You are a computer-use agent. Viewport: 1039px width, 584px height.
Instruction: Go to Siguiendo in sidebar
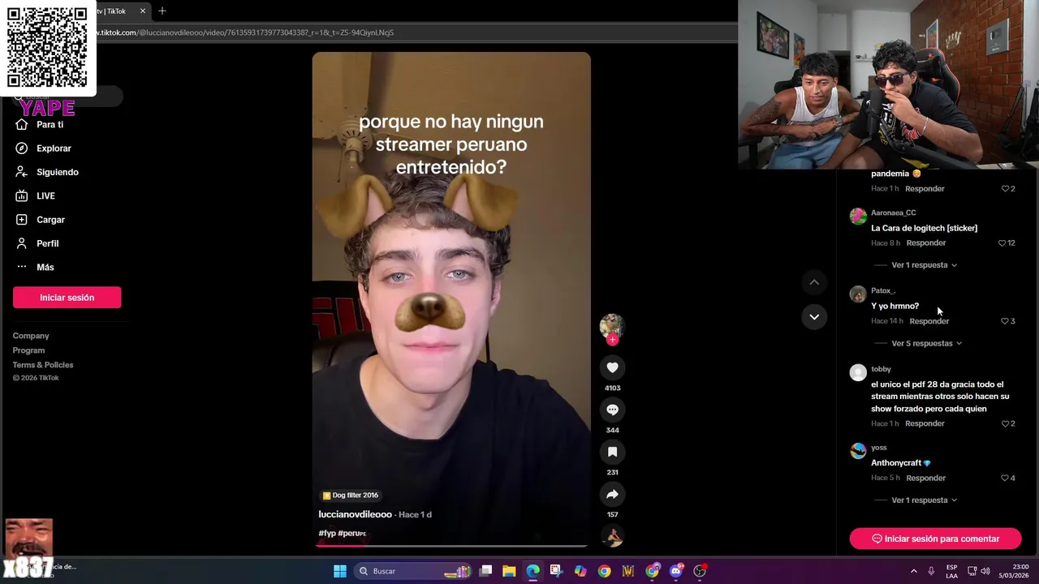(46, 172)
